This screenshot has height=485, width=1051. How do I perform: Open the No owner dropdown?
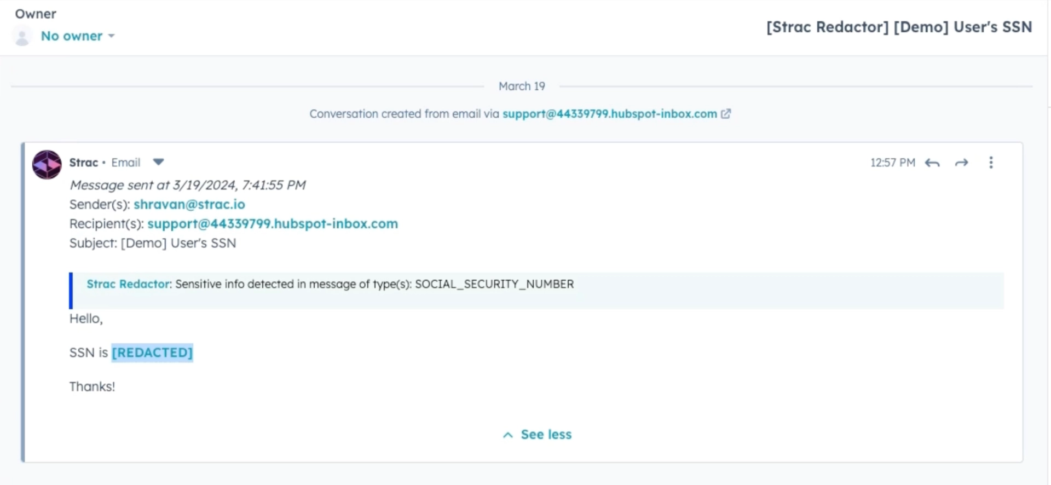[x=78, y=36]
